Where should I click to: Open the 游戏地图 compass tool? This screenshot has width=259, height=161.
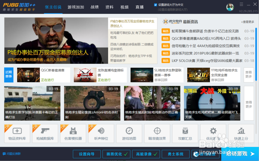(129, 134)
